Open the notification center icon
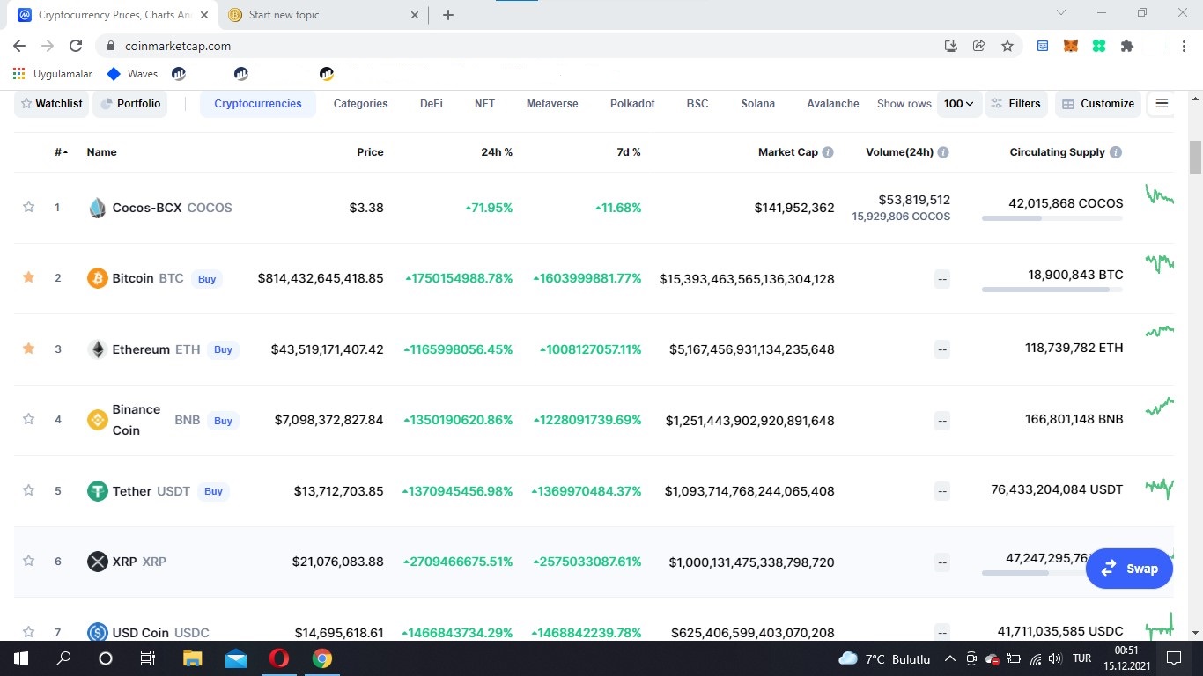Image resolution: width=1203 pixels, height=676 pixels. [1173, 658]
